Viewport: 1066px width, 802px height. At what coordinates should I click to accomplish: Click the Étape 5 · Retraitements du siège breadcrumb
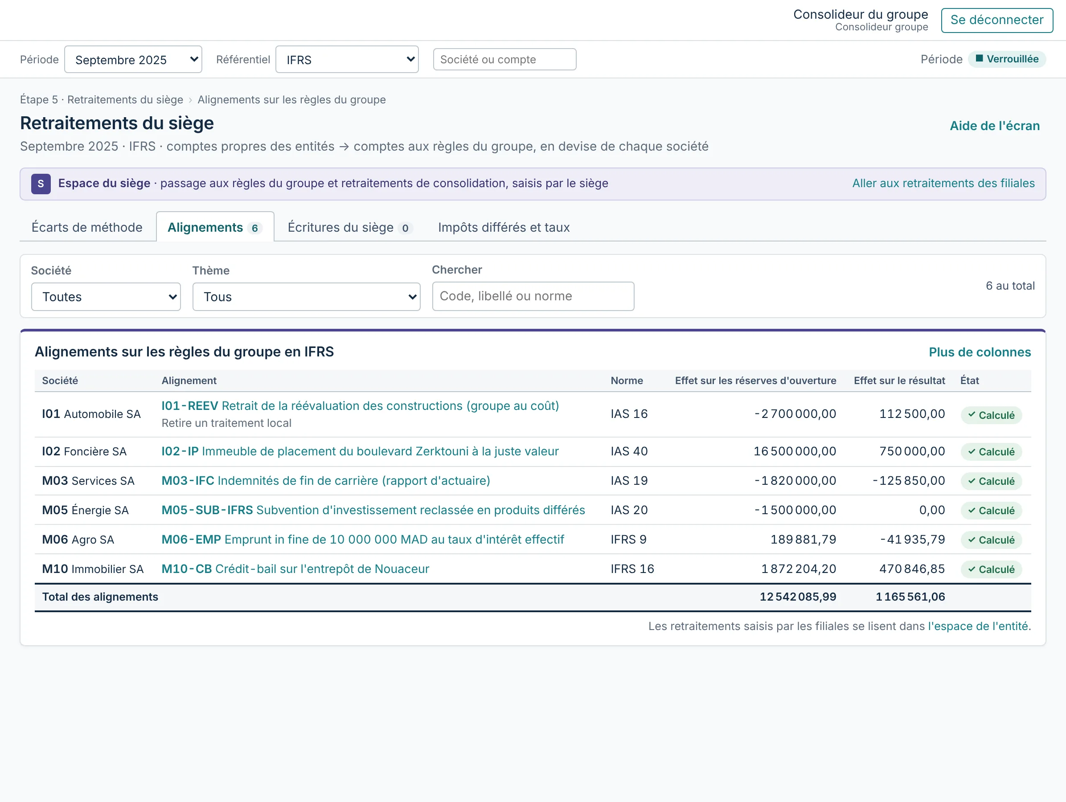pyautogui.click(x=102, y=100)
